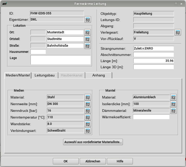186x167 pixels.
Task: Maximize the Fernwärme Leitung dialog
Action: pyautogui.click(x=176, y=4)
